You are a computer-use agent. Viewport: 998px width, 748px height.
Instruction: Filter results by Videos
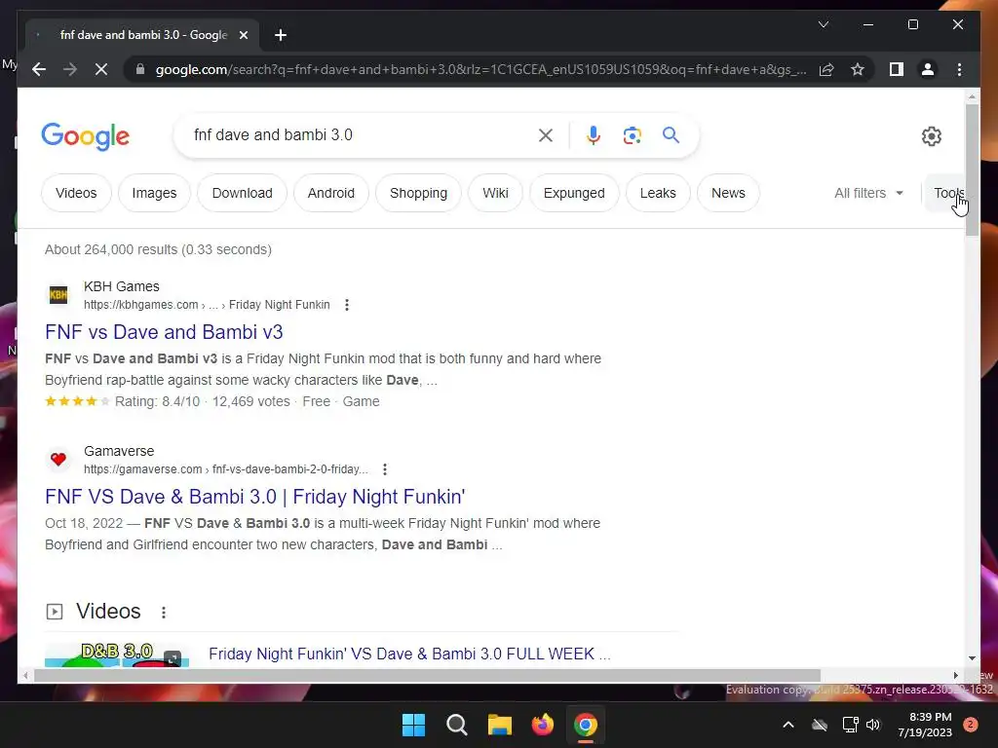tap(76, 193)
